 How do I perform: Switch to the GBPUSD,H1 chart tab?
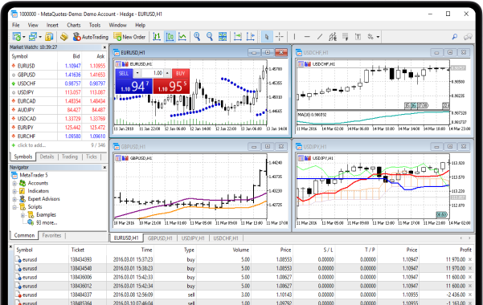click(160, 238)
